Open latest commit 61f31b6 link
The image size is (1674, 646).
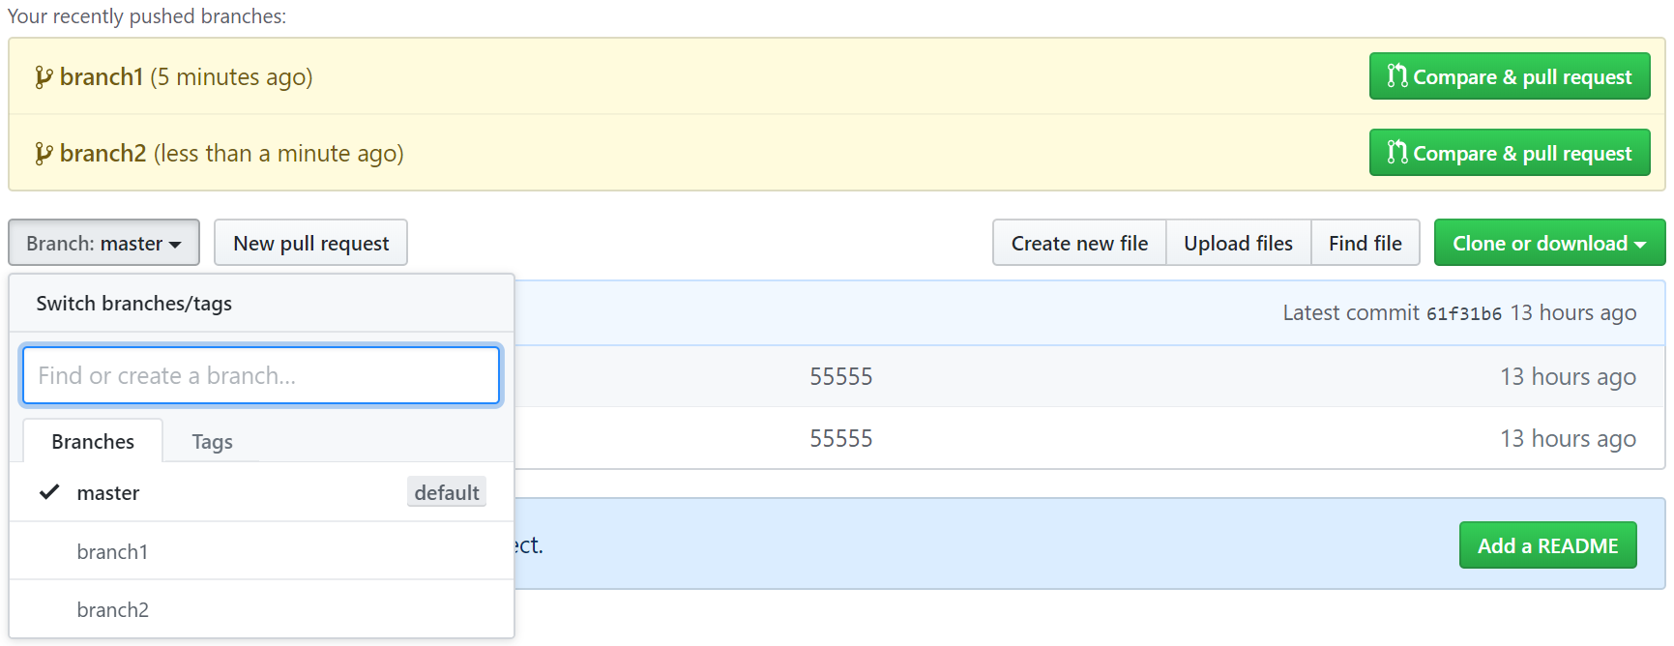pyautogui.click(x=1463, y=313)
